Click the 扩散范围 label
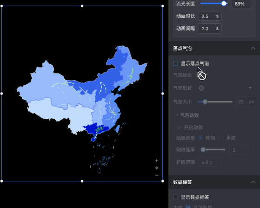260x208 pixels. click(x=185, y=162)
